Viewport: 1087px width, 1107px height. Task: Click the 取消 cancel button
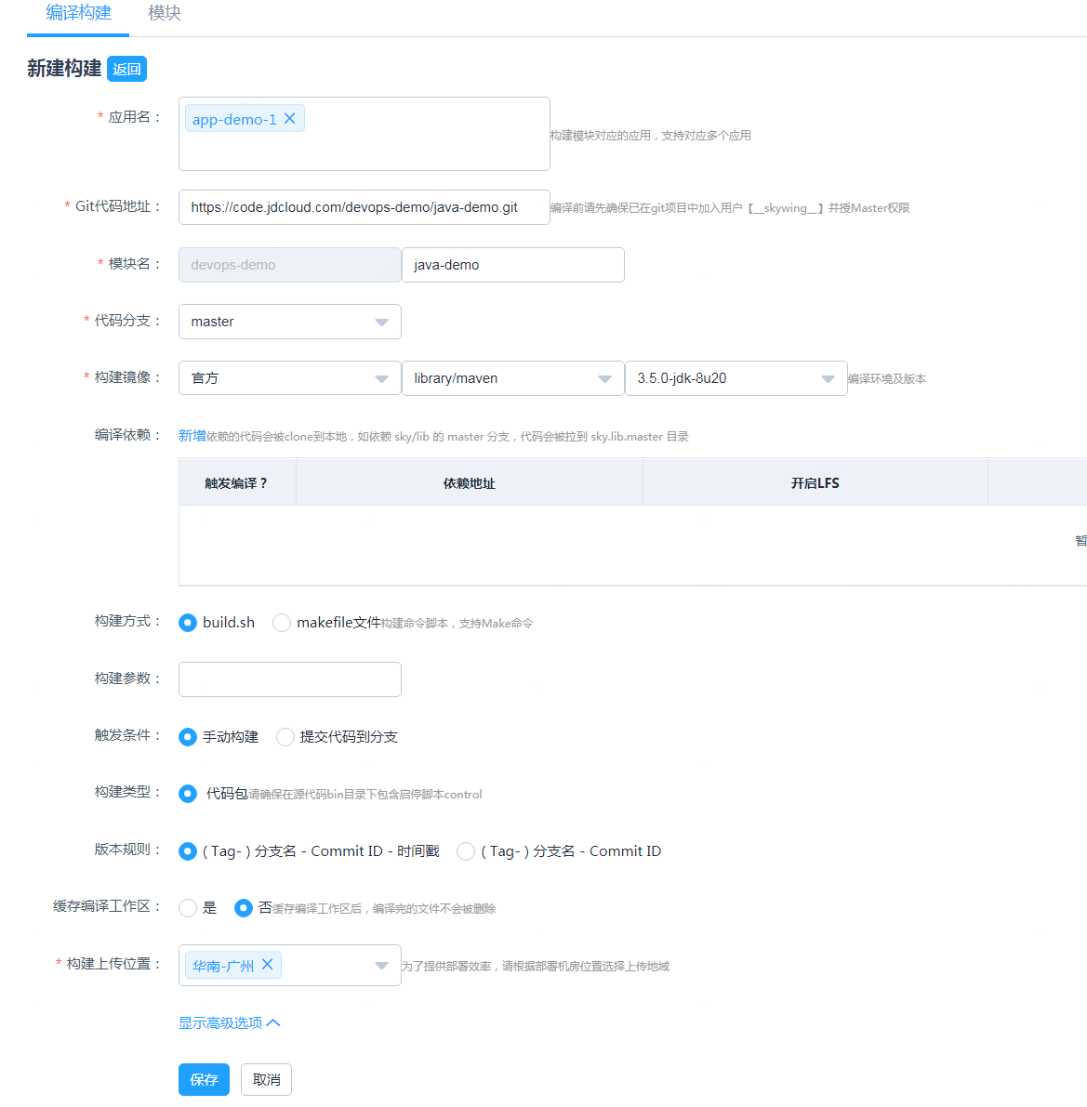(x=266, y=1079)
